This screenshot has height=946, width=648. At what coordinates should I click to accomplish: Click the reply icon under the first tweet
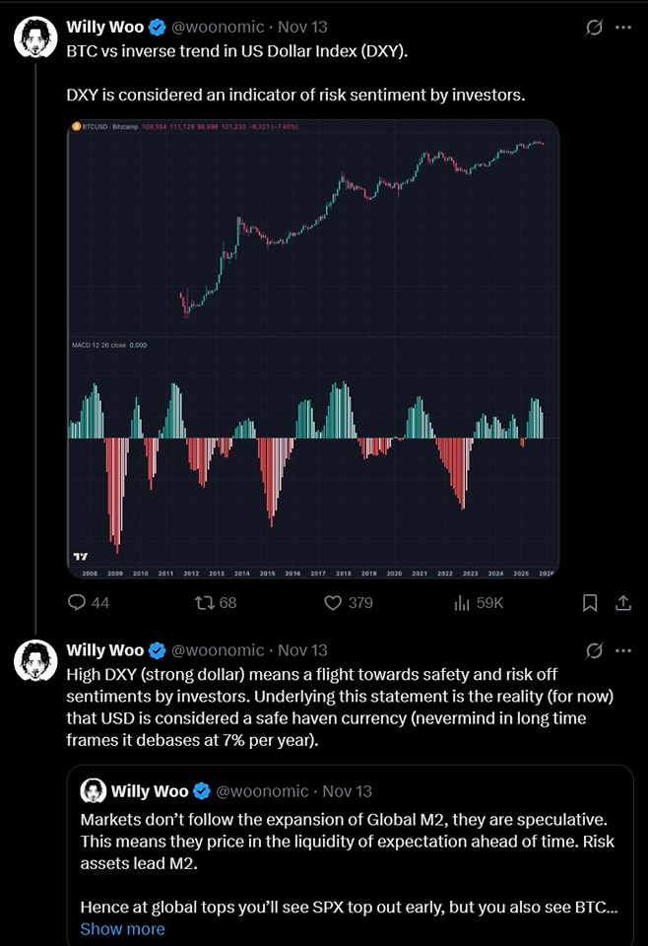[x=78, y=602]
